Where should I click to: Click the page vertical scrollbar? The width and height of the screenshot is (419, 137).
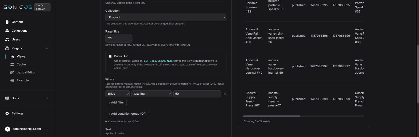(x=418, y=74)
